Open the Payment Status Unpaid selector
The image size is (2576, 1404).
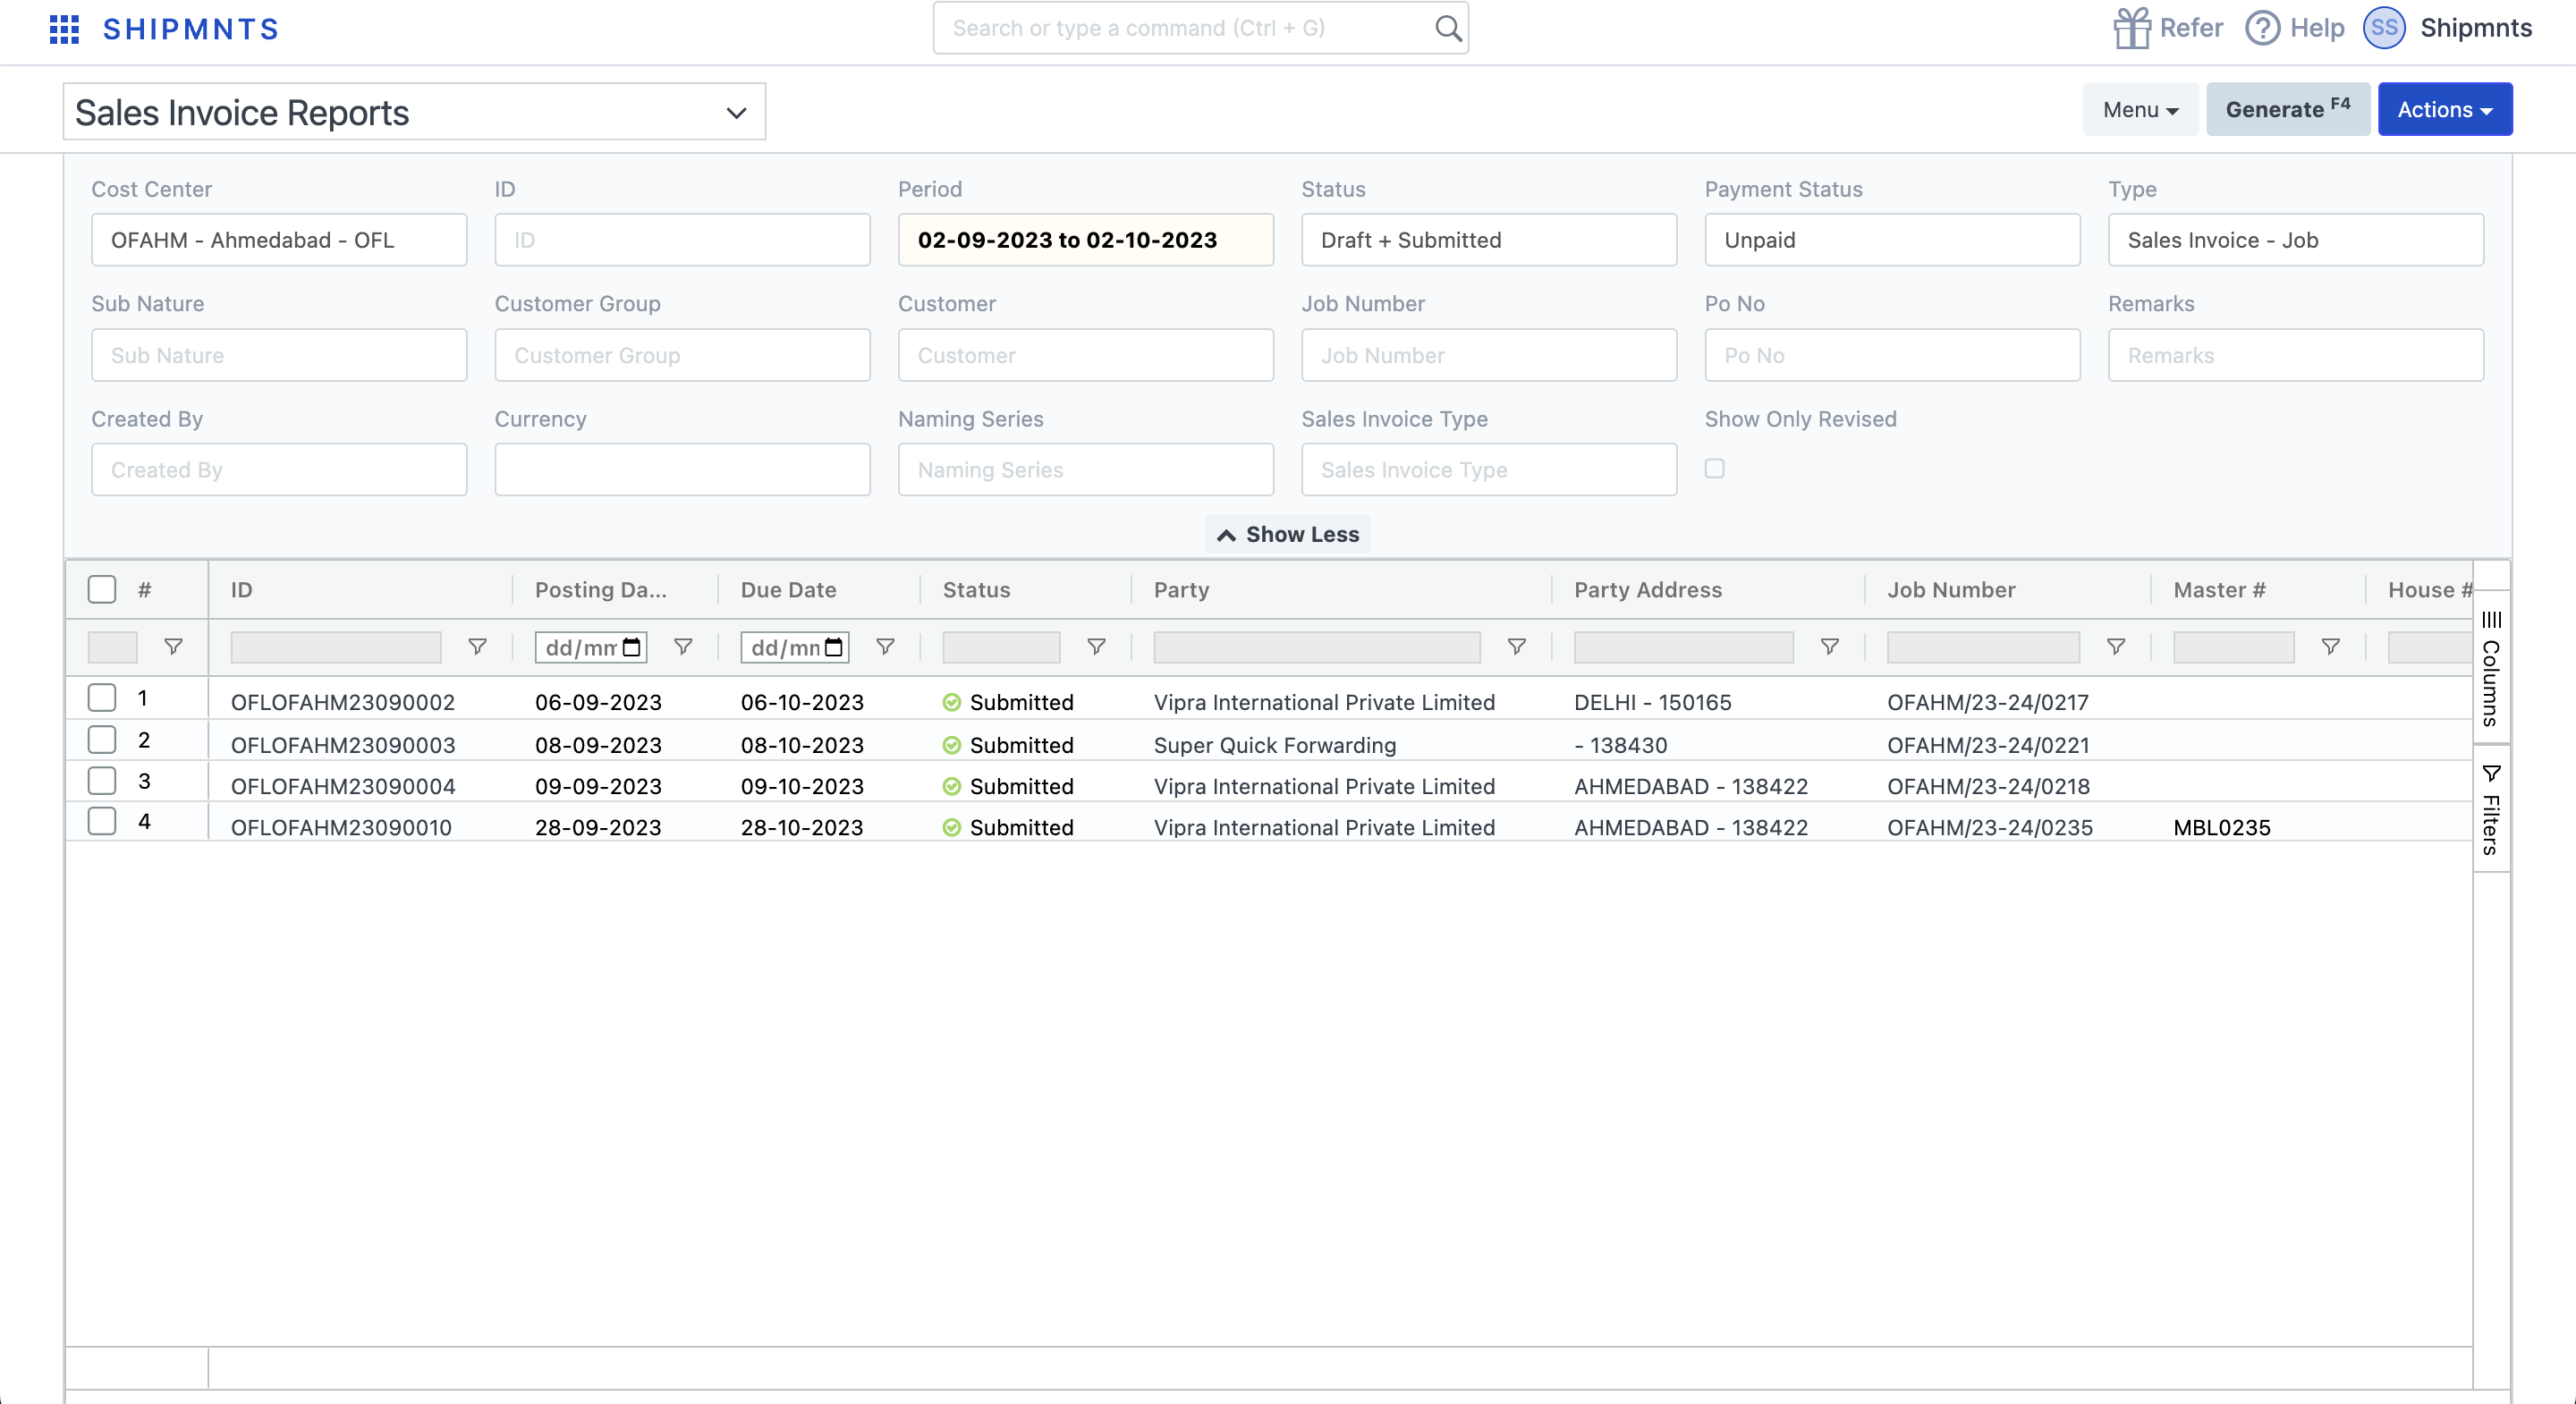(x=1892, y=240)
